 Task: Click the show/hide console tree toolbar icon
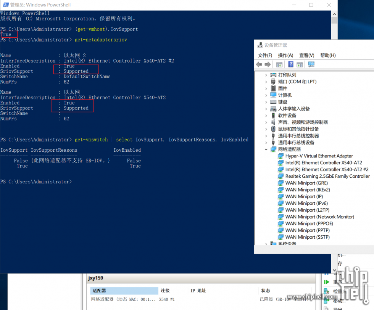tap(279, 64)
